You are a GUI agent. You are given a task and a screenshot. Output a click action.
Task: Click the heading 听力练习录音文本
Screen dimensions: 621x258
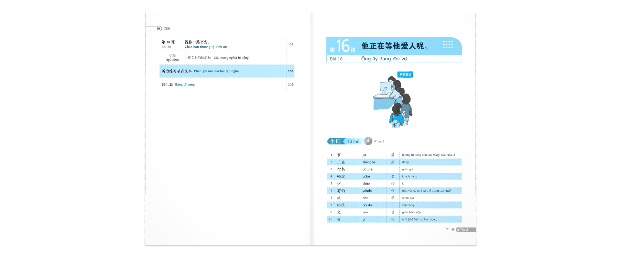[x=177, y=71]
